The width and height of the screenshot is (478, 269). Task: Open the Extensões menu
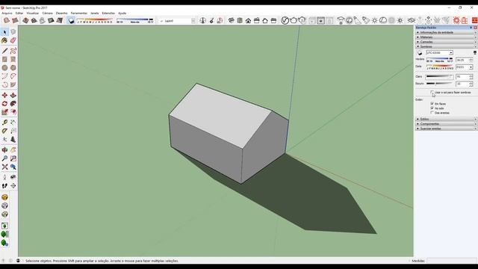(108, 13)
